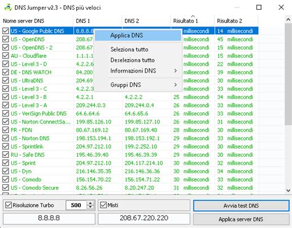Viewport: 292px width, 228px height.
Task: Click the primary DNS field showing 8.8.8.8
Action: (x=49, y=218)
